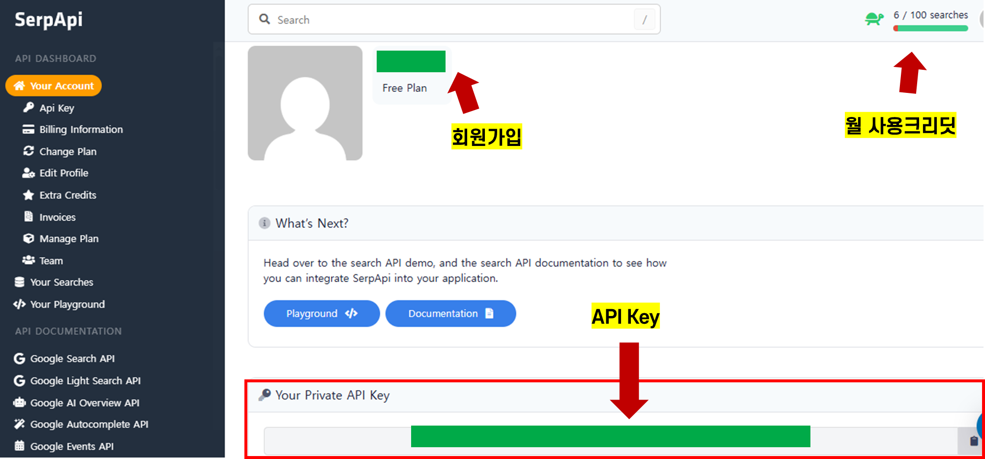Click the wand icon beside Google Autocomplete API
The width and height of the screenshot is (985, 459).
click(20, 424)
